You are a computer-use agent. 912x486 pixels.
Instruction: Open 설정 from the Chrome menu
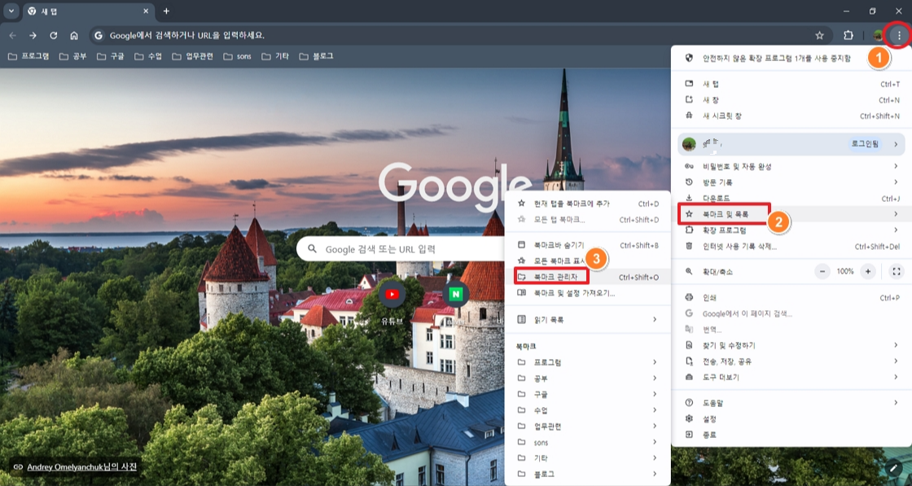point(791,418)
